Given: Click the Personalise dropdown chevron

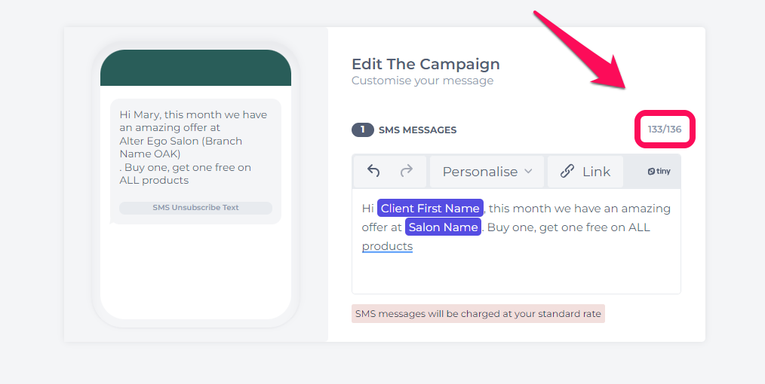Looking at the screenshot, I should click(528, 172).
